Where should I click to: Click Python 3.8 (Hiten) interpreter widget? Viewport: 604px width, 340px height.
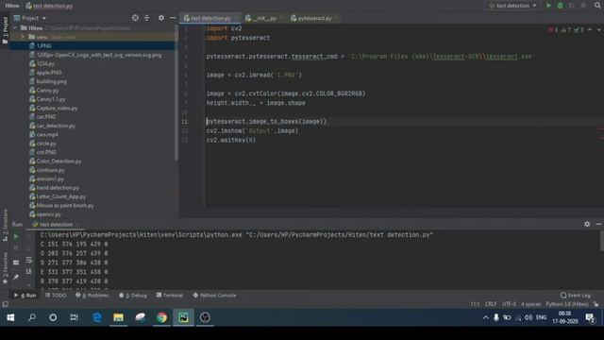point(566,304)
